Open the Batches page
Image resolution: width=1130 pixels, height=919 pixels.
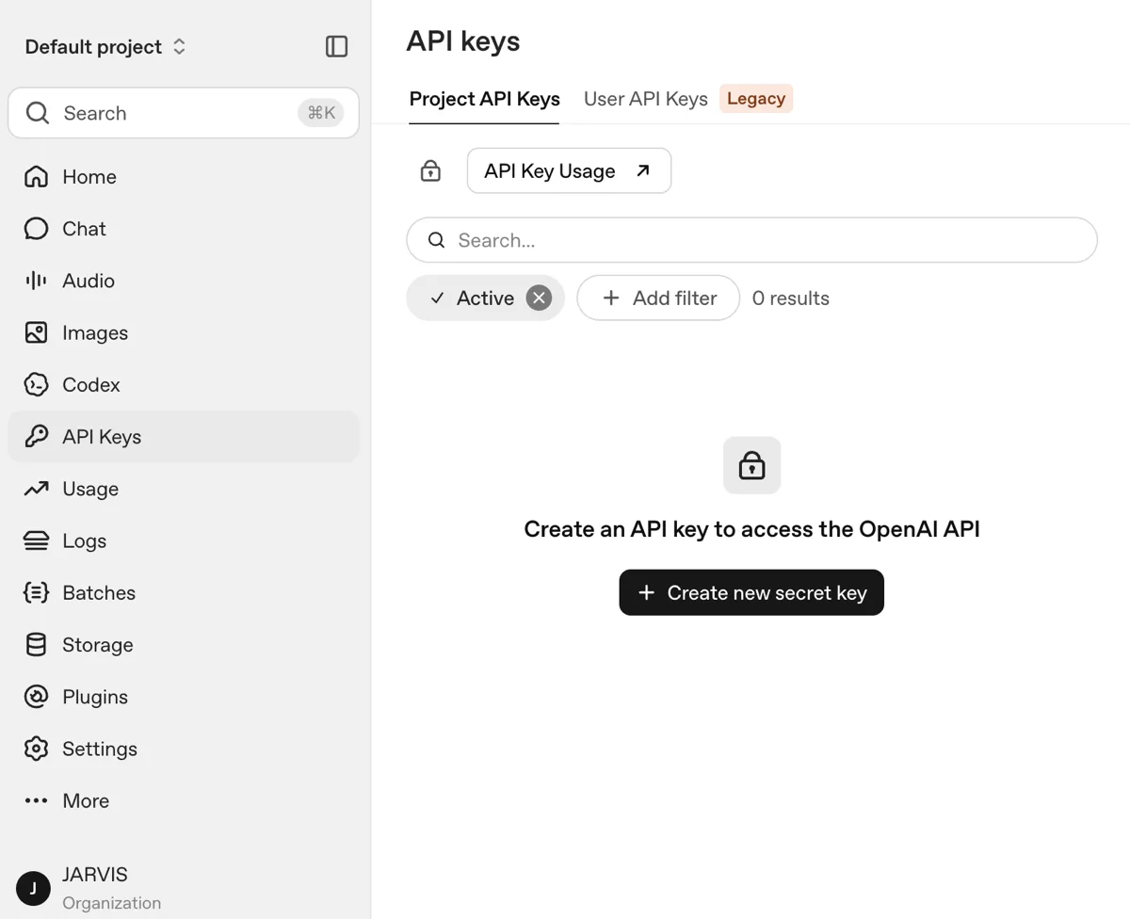coord(184,592)
